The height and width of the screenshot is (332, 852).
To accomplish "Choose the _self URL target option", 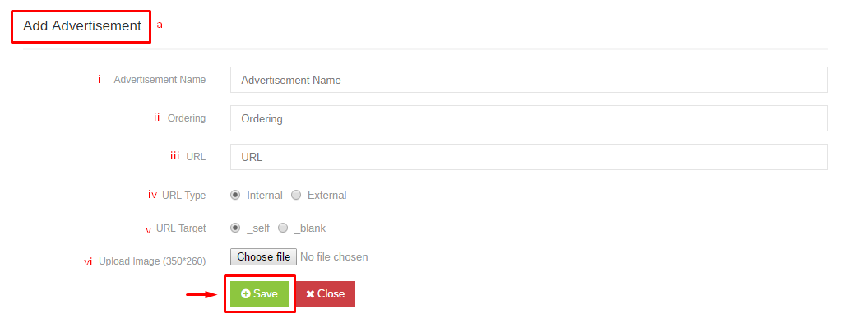I will click(234, 228).
